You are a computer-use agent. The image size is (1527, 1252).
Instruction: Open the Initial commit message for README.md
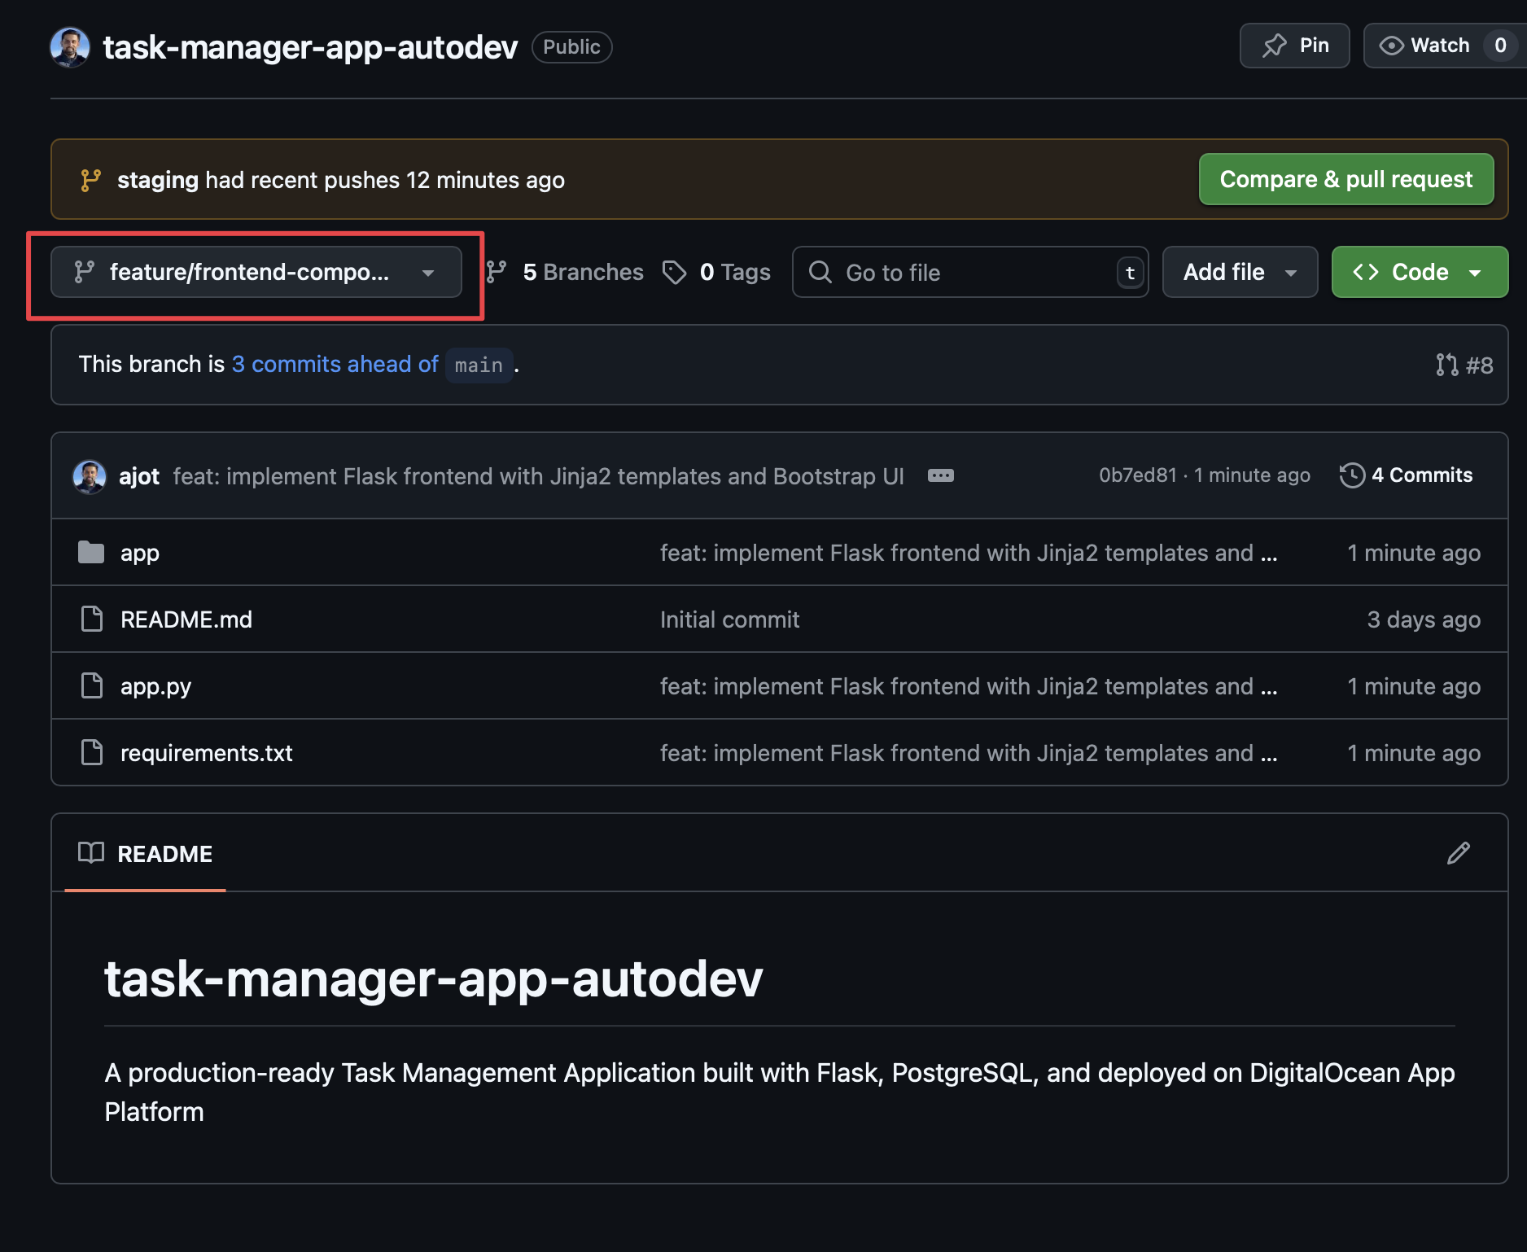coord(729,619)
